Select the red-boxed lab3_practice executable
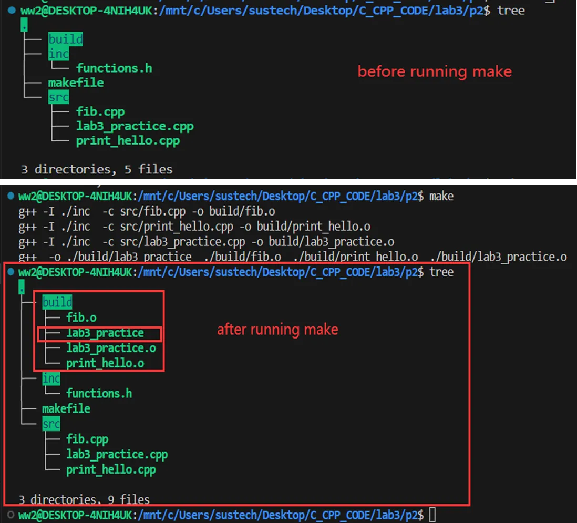Screen dimensions: 577x523 pos(105,333)
